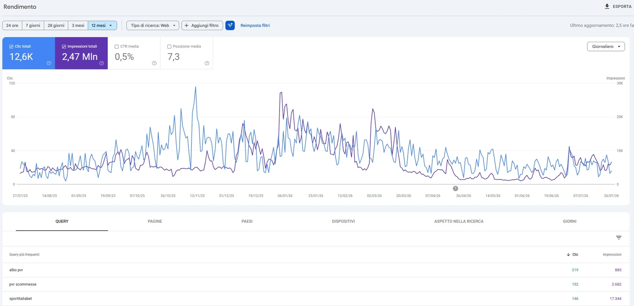Switch to the ASPETTO NELLA RICERCA tab

coord(459,221)
